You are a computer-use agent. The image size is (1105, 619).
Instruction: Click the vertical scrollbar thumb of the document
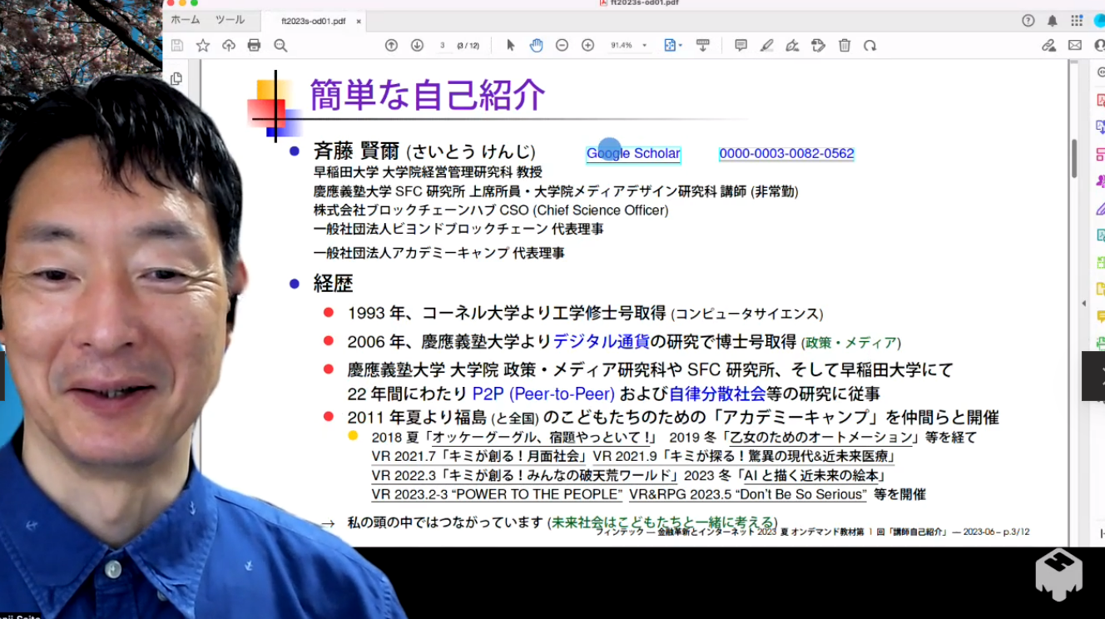[x=1074, y=158]
